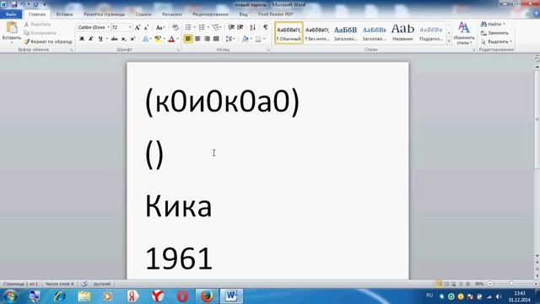Open the Borders dropdown
The width and height of the screenshot is (540, 304).
coord(264,39)
